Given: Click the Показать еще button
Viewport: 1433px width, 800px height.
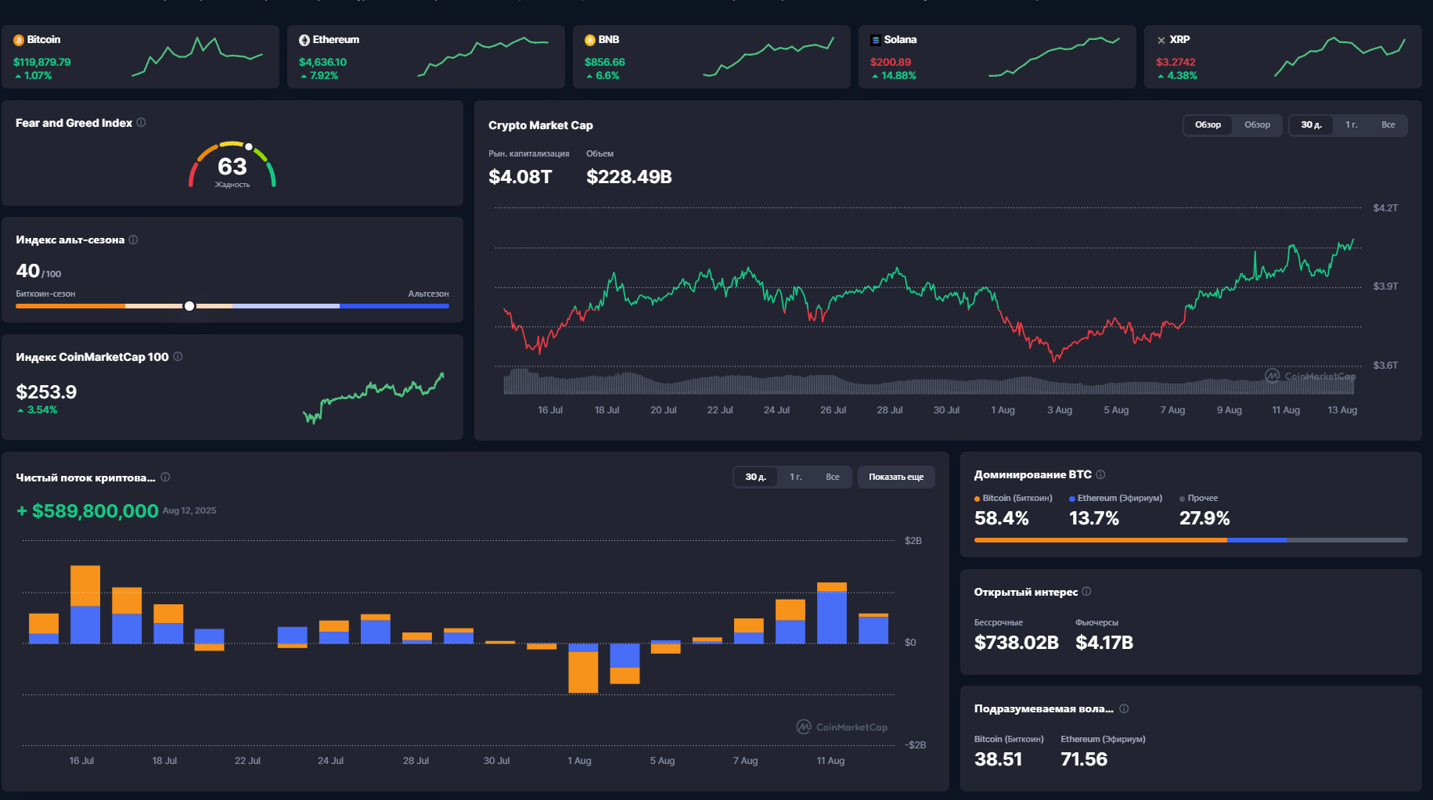Looking at the screenshot, I should [x=896, y=477].
